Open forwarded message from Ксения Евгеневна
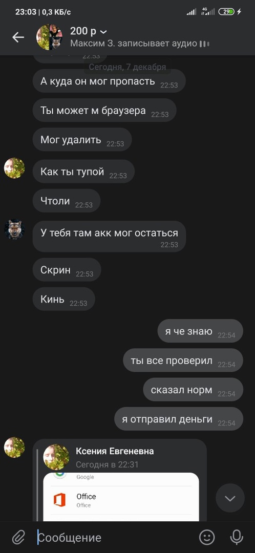The width and height of the screenshot is (255, 553). click(x=120, y=480)
